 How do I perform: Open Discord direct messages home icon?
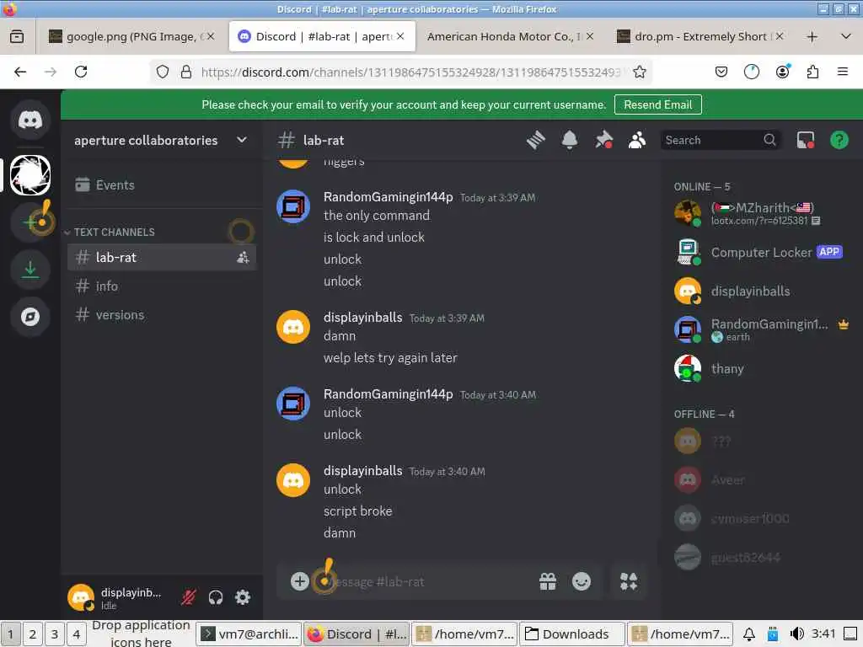pyautogui.click(x=30, y=120)
